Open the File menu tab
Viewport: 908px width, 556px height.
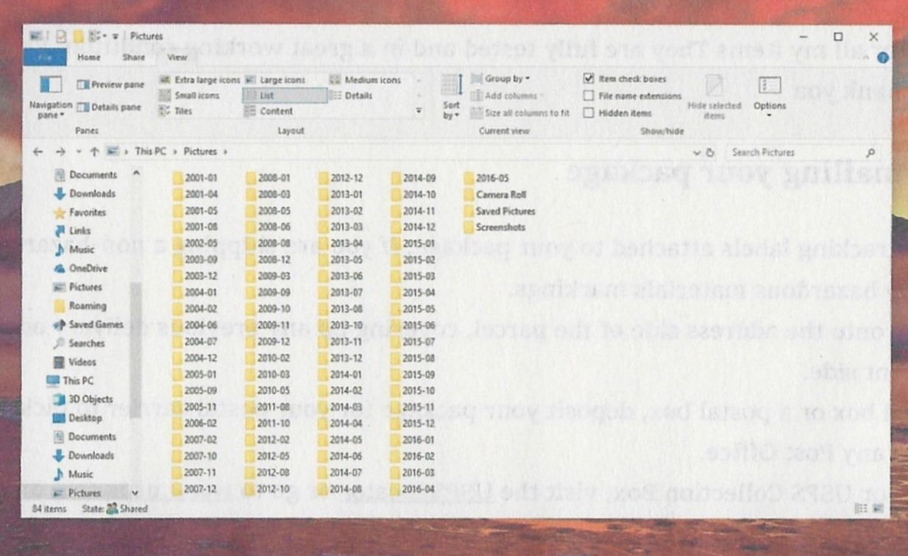[x=46, y=57]
